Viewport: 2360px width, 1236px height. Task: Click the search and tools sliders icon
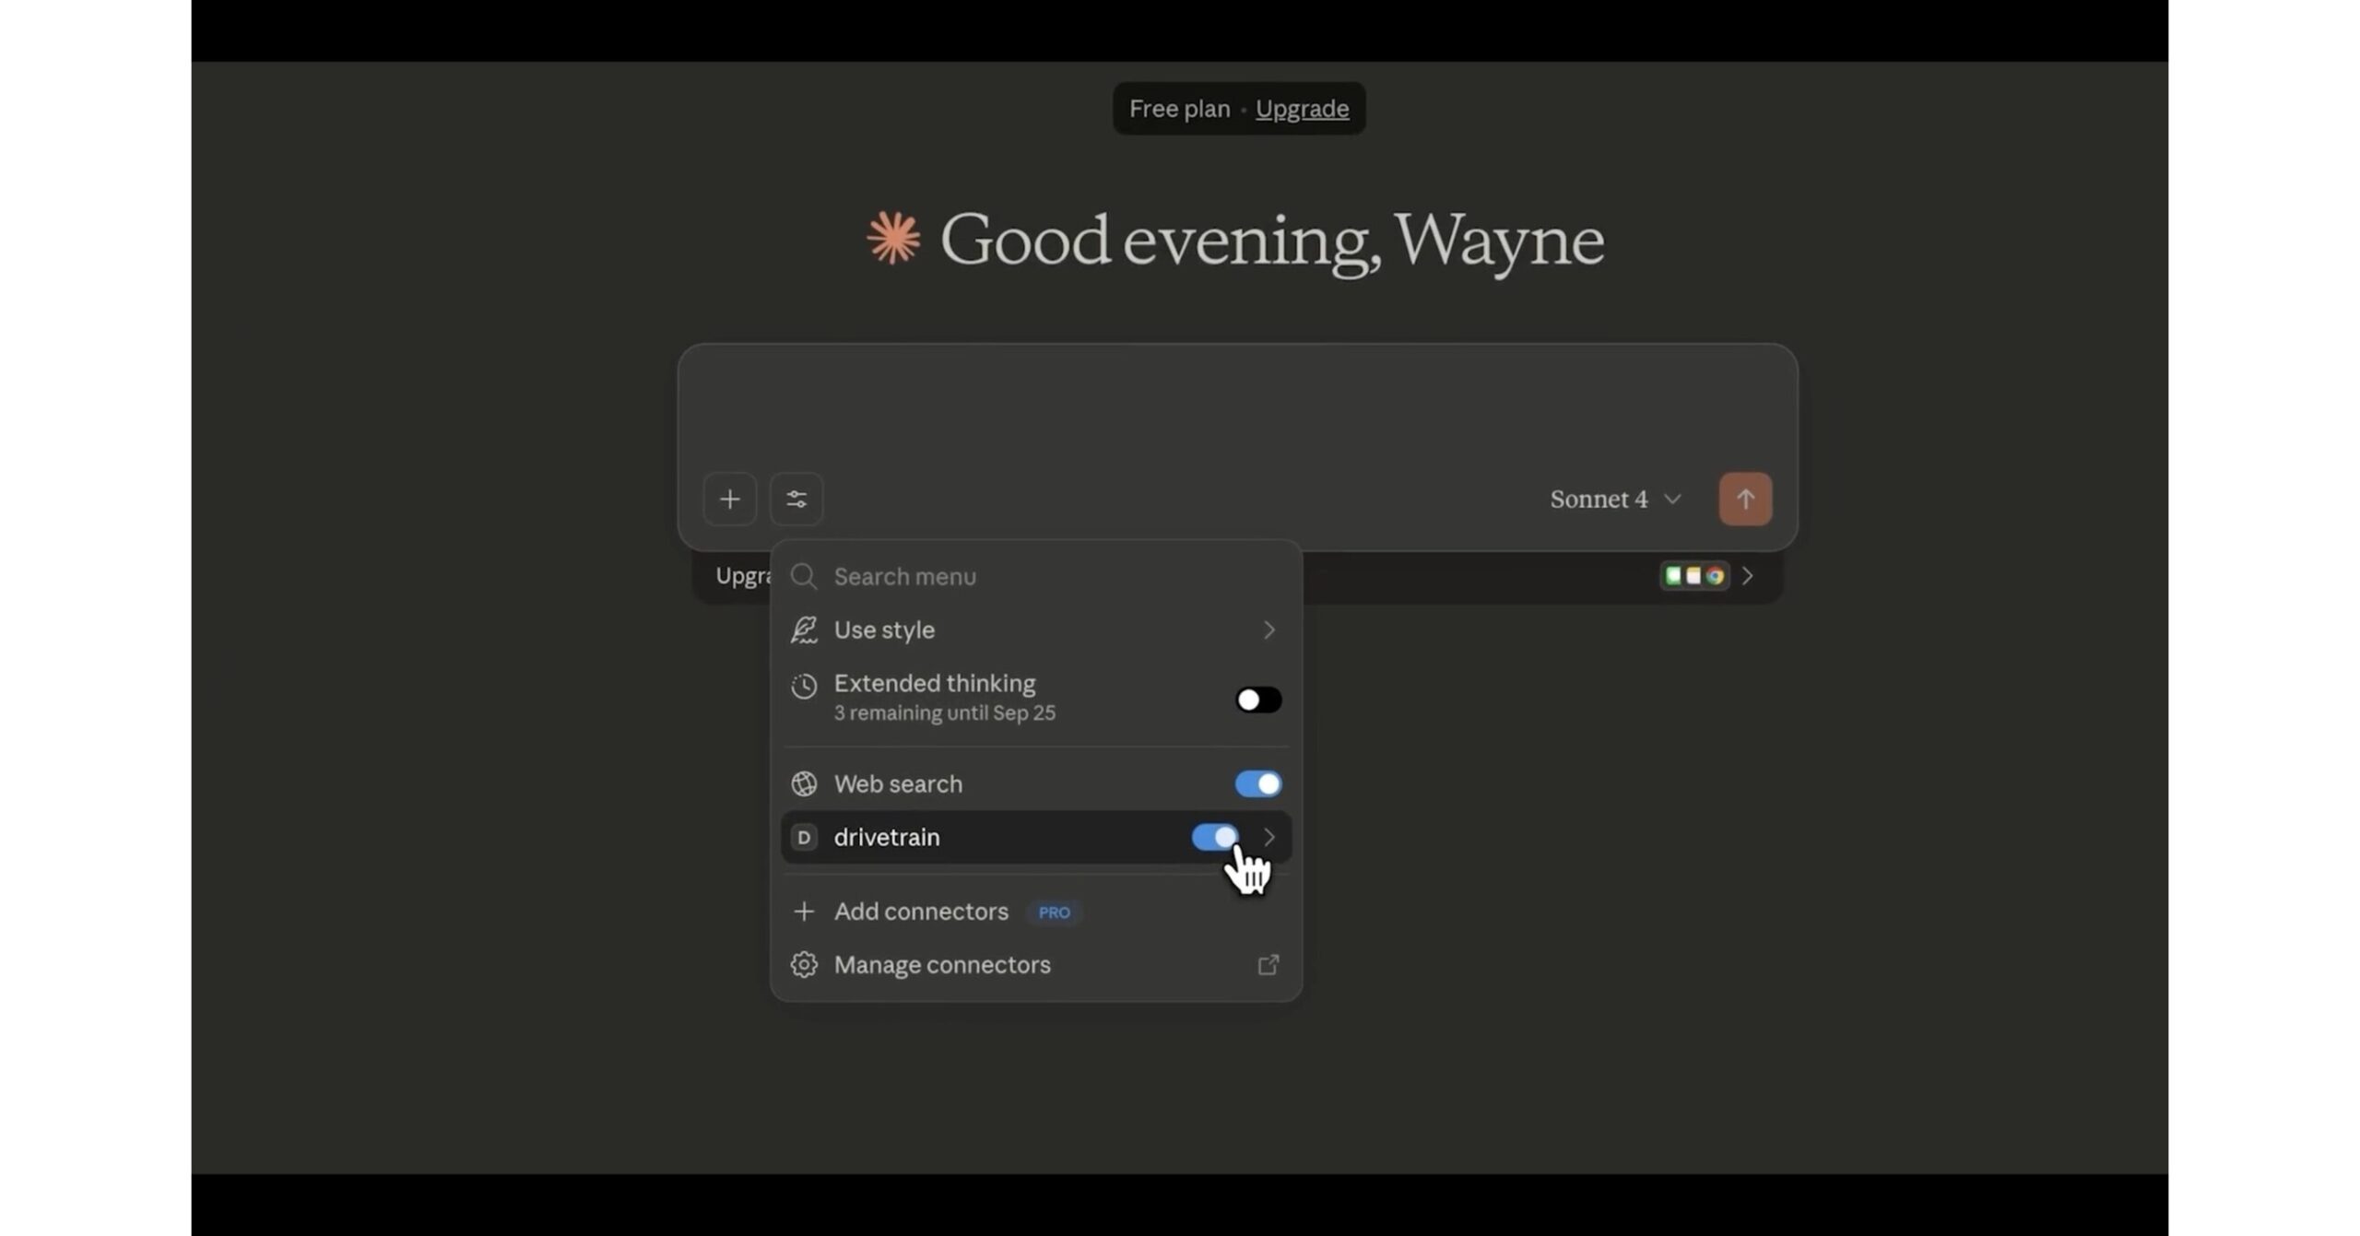pos(796,499)
